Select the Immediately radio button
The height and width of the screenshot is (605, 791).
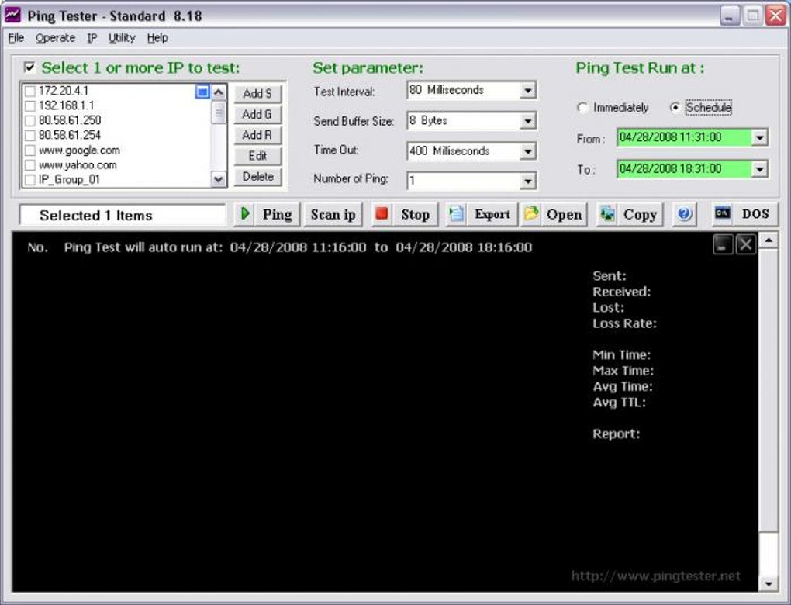[x=582, y=108]
